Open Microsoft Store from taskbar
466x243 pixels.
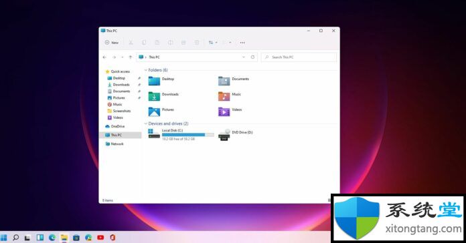click(76, 238)
